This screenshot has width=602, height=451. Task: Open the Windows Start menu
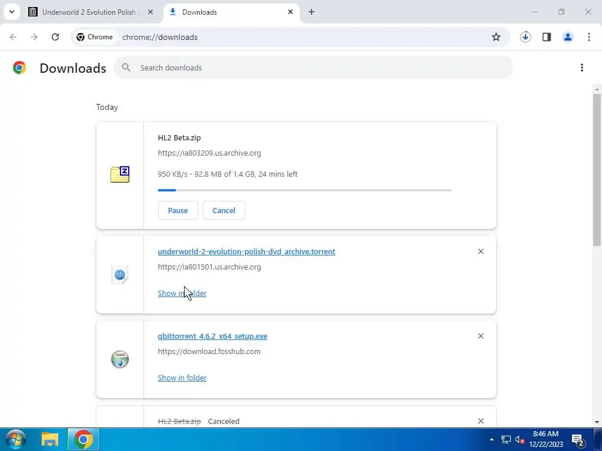(x=15, y=439)
